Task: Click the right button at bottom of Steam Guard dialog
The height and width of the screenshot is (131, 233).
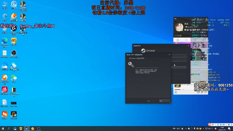Action: (164, 101)
